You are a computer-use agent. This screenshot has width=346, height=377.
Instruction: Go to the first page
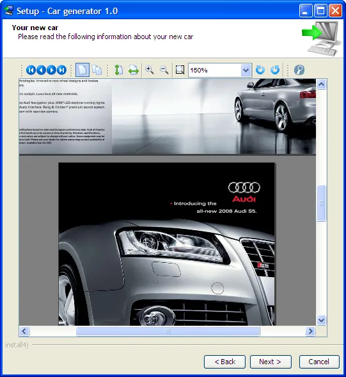click(x=31, y=71)
